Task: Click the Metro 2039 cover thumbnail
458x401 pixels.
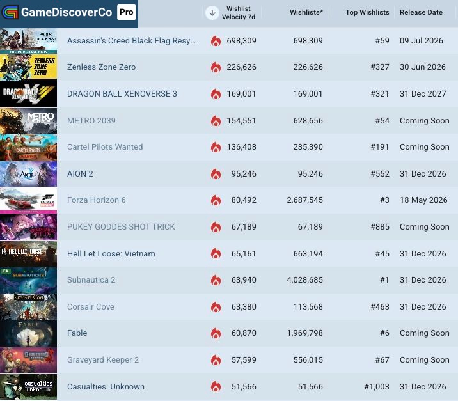Action: [x=28, y=121]
